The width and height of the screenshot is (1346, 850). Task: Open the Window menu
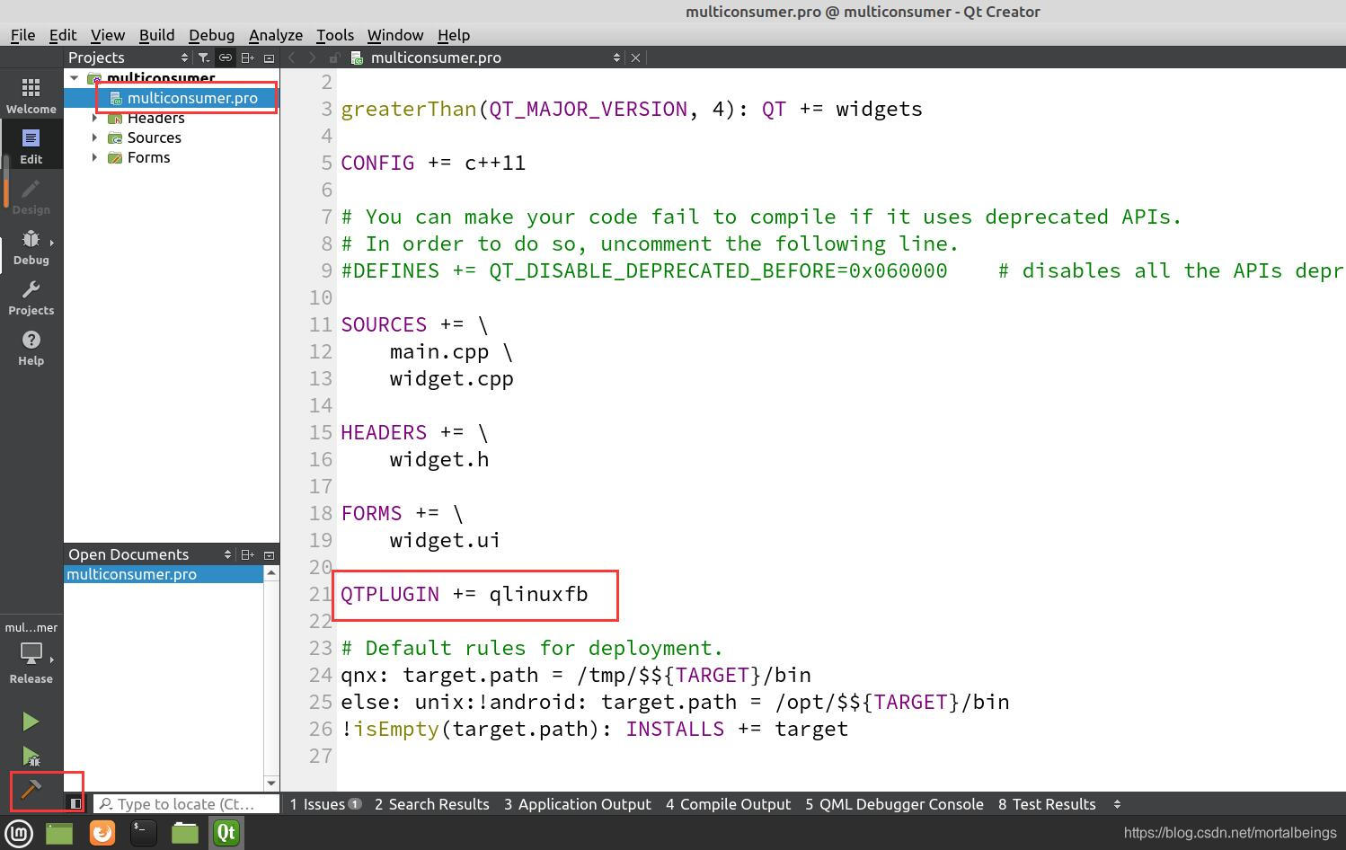[394, 35]
